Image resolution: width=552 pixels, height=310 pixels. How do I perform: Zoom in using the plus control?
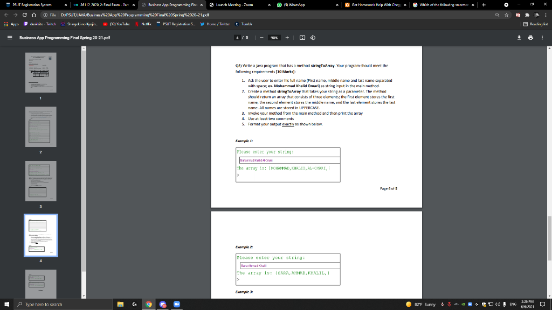click(x=287, y=38)
